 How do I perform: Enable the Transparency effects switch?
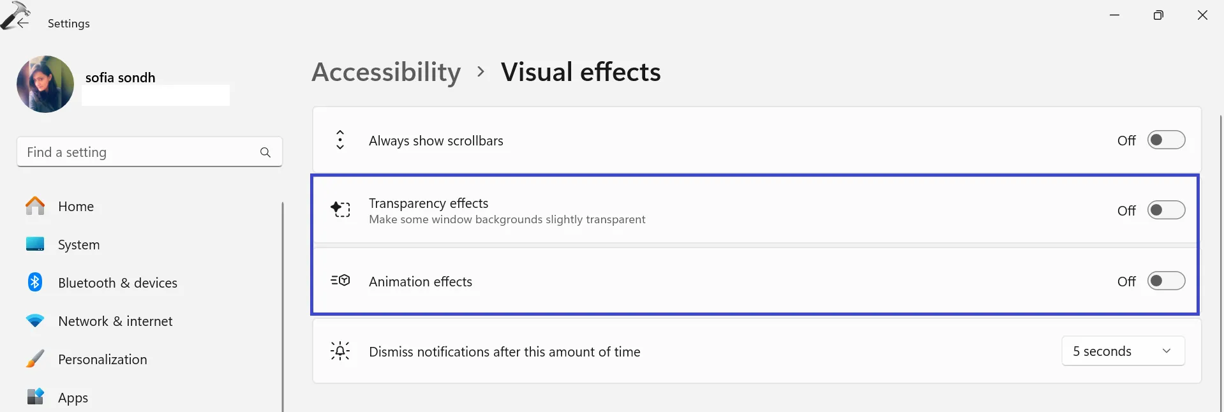point(1166,210)
